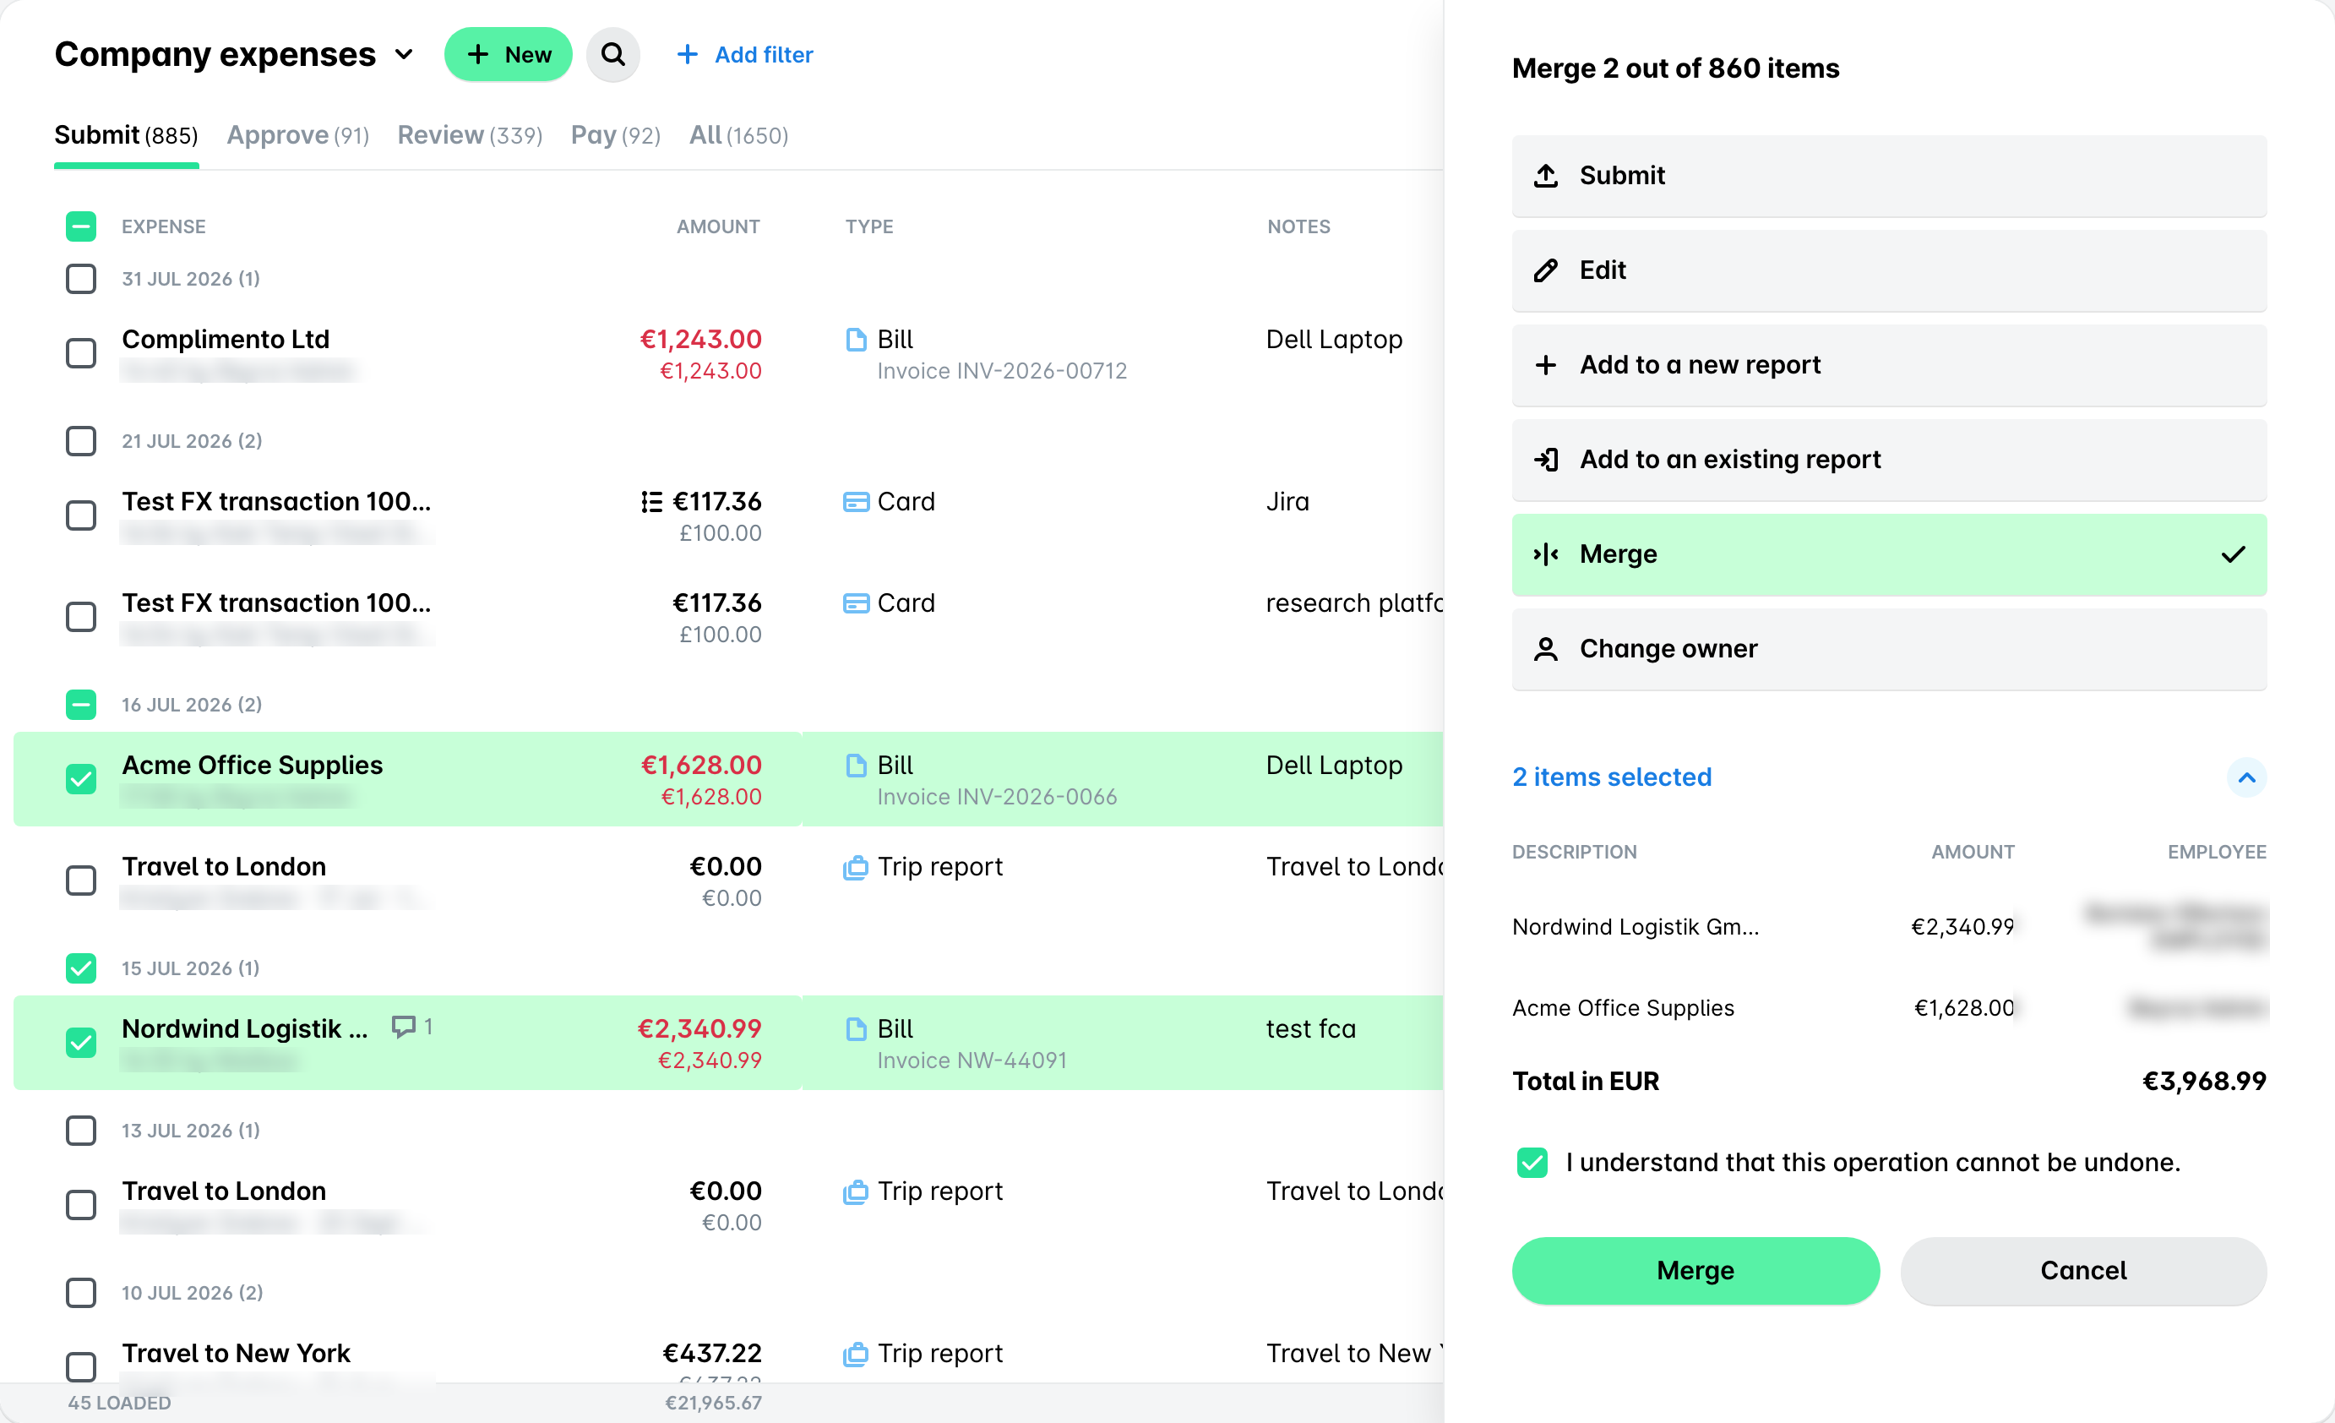Screen dimensions: 2335x1423
Task: Click the plus icon beside Add filter
Action: pos(687,54)
